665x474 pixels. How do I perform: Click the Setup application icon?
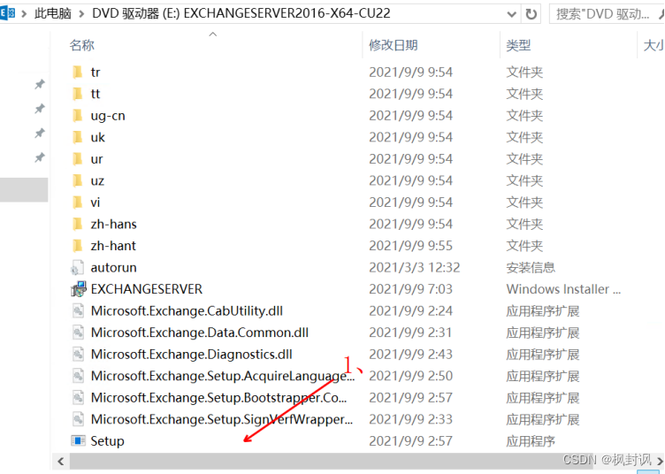78,440
